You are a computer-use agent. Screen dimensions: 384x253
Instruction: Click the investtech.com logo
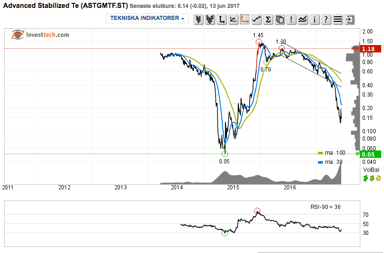coord(40,35)
